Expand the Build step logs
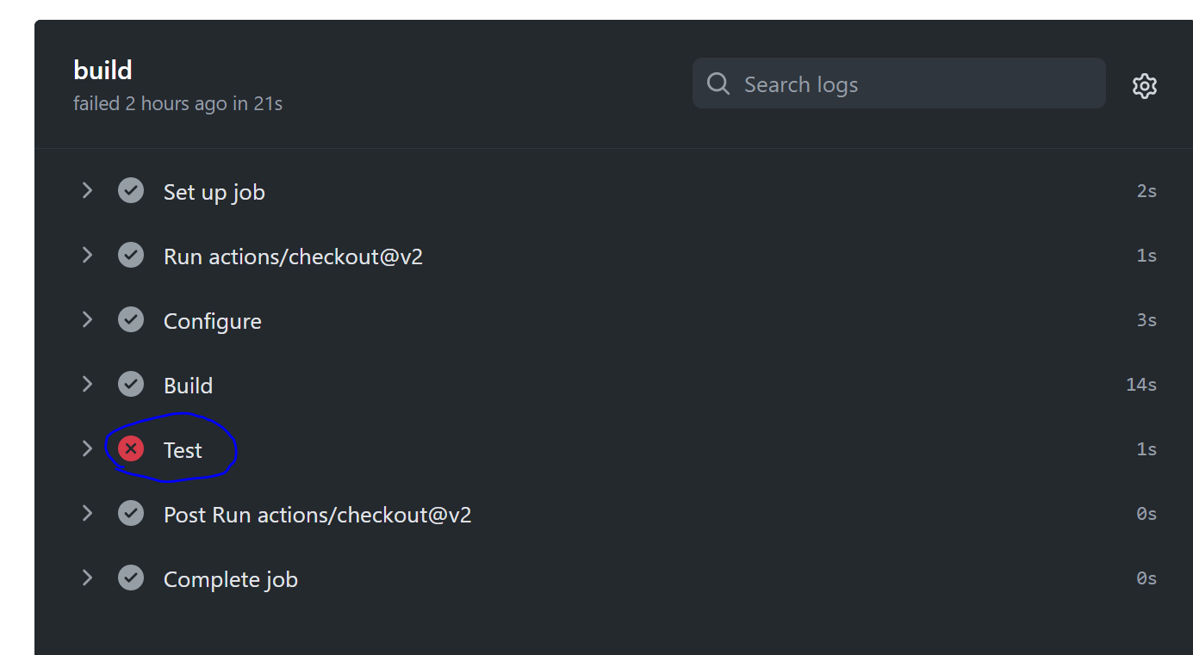The height and width of the screenshot is (655, 1193). pos(86,384)
